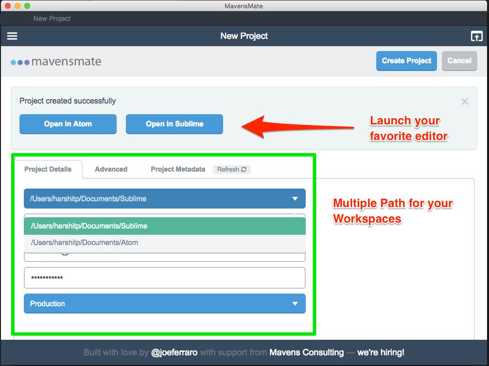Click the green macOS fullscreen button
The width and height of the screenshot is (489, 366).
(27, 6)
